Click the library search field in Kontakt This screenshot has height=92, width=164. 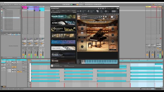pos(67,12)
